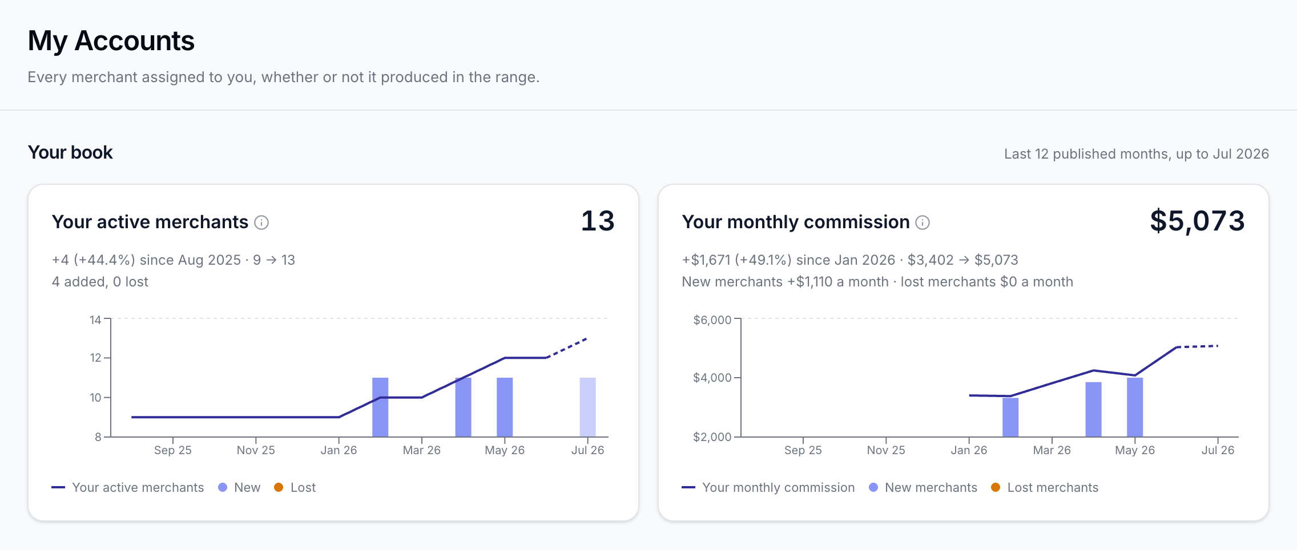Click the My Accounts heading
Viewport: 1297px width, 550px height.
pyautogui.click(x=111, y=41)
